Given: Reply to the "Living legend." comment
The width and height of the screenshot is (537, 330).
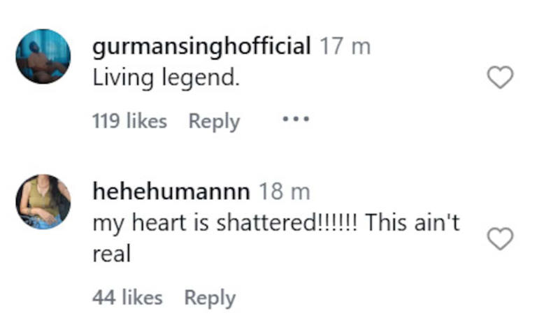Looking at the screenshot, I should click(x=214, y=121).
